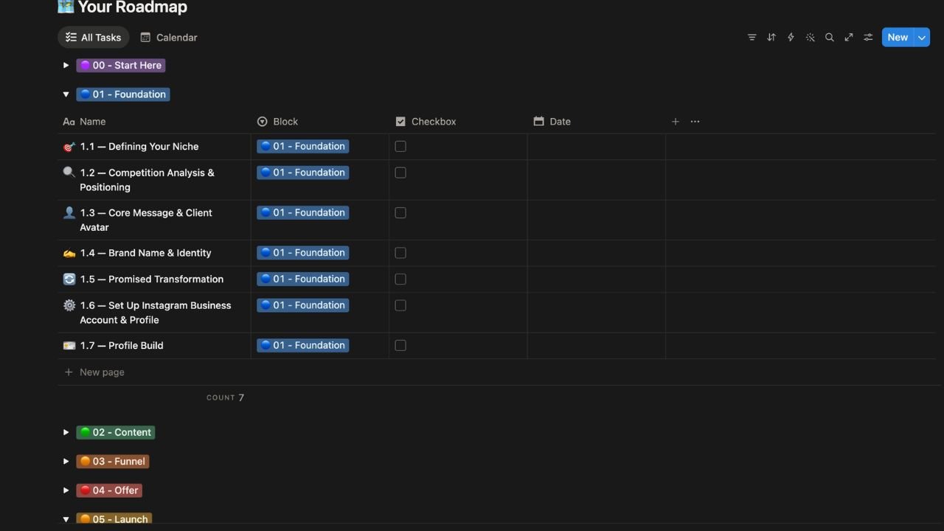This screenshot has height=531, width=944.
Task: Add a property with plus icon
Action: [675, 122]
